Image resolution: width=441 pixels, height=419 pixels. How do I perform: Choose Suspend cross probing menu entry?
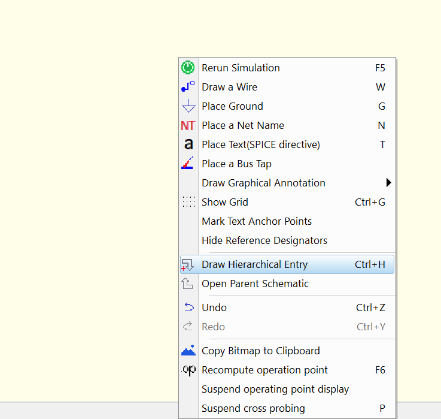[x=253, y=408]
